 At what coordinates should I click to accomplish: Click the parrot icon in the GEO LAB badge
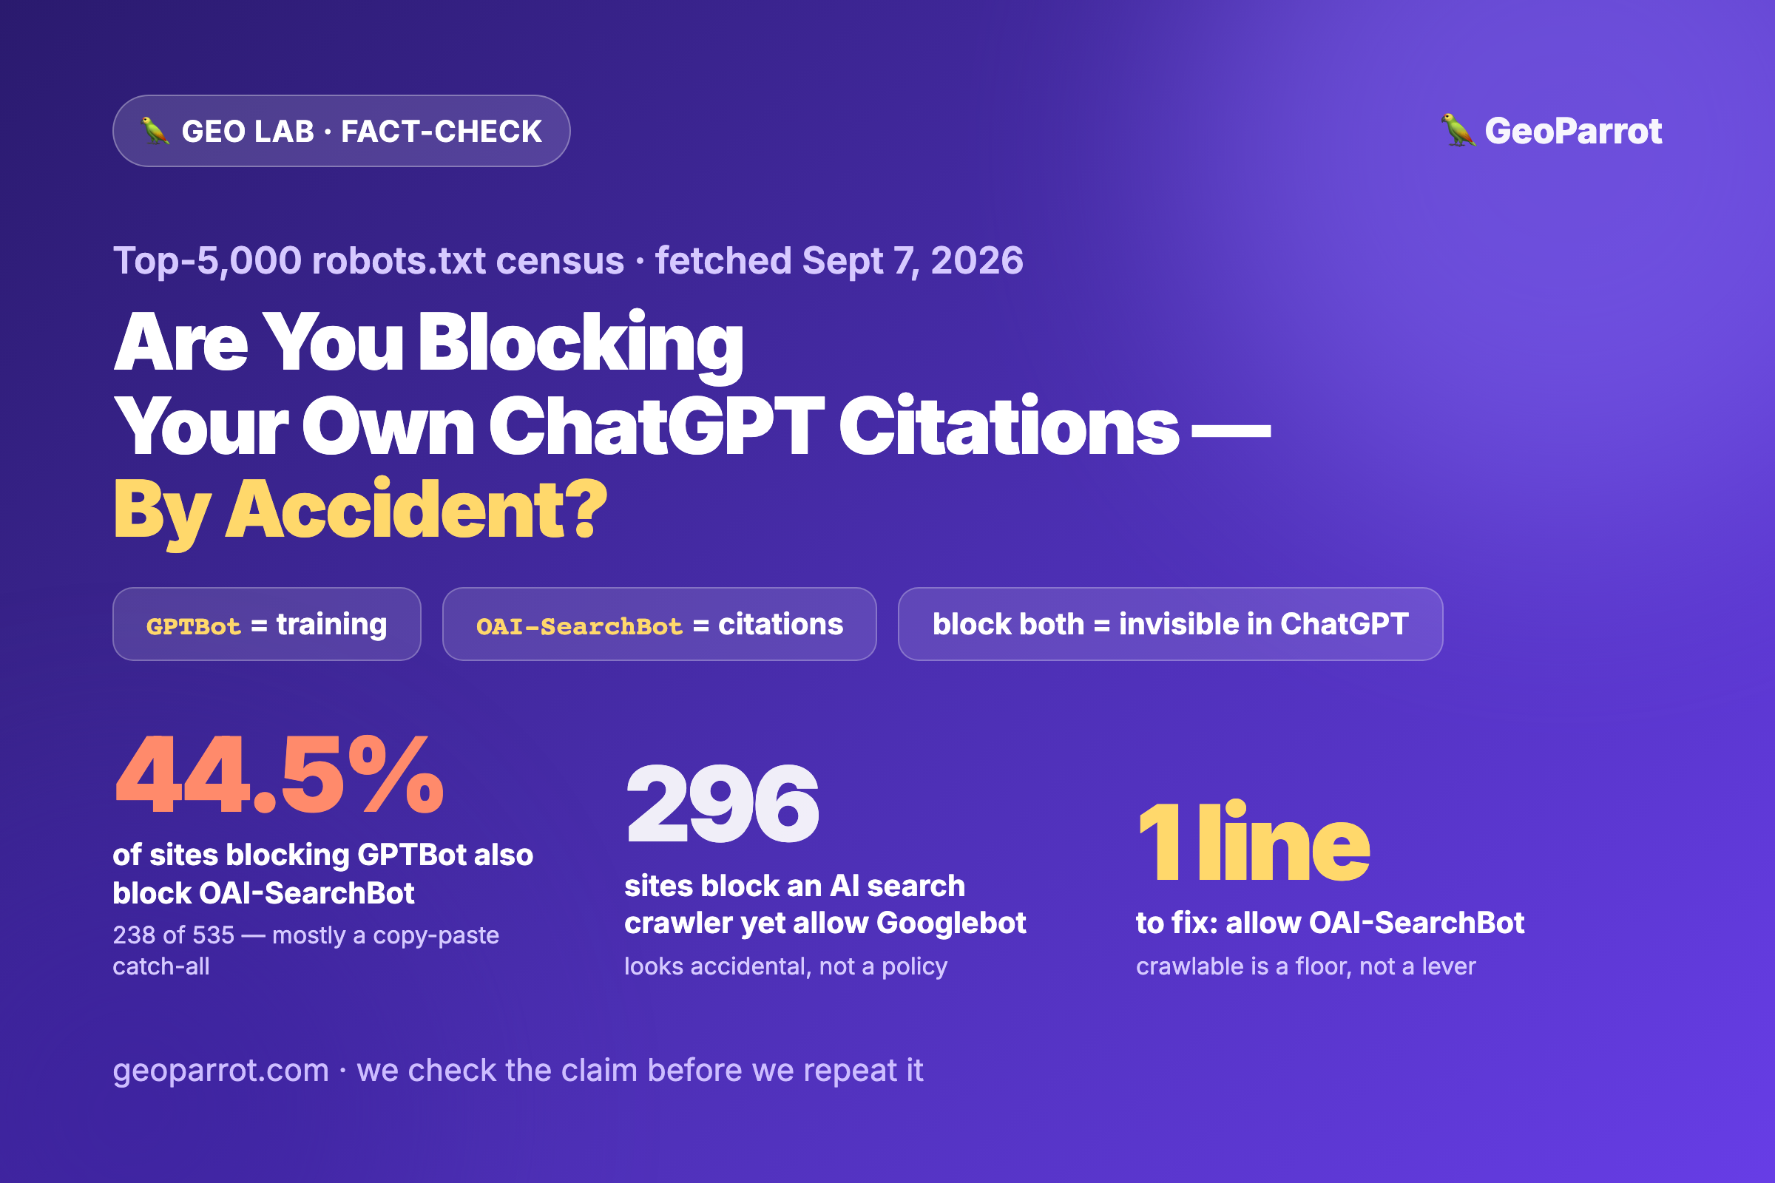coord(155,131)
